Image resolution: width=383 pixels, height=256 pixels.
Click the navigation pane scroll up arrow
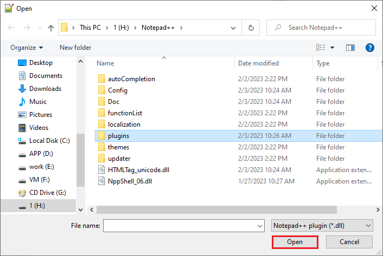[80, 62]
